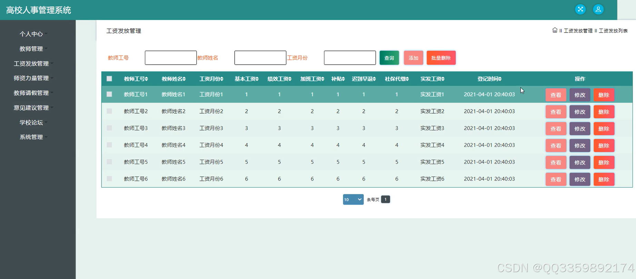This screenshot has height=279, width=636.
Task: Click the 查询 search button
Action: pos(389,58)
